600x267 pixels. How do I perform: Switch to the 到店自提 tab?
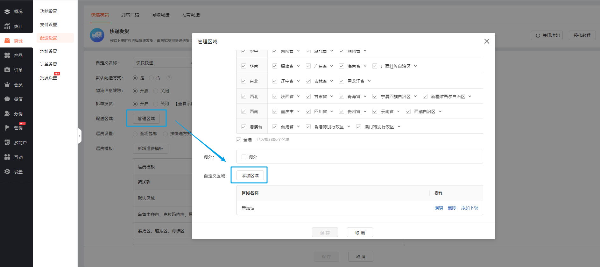tap(130, 15)
